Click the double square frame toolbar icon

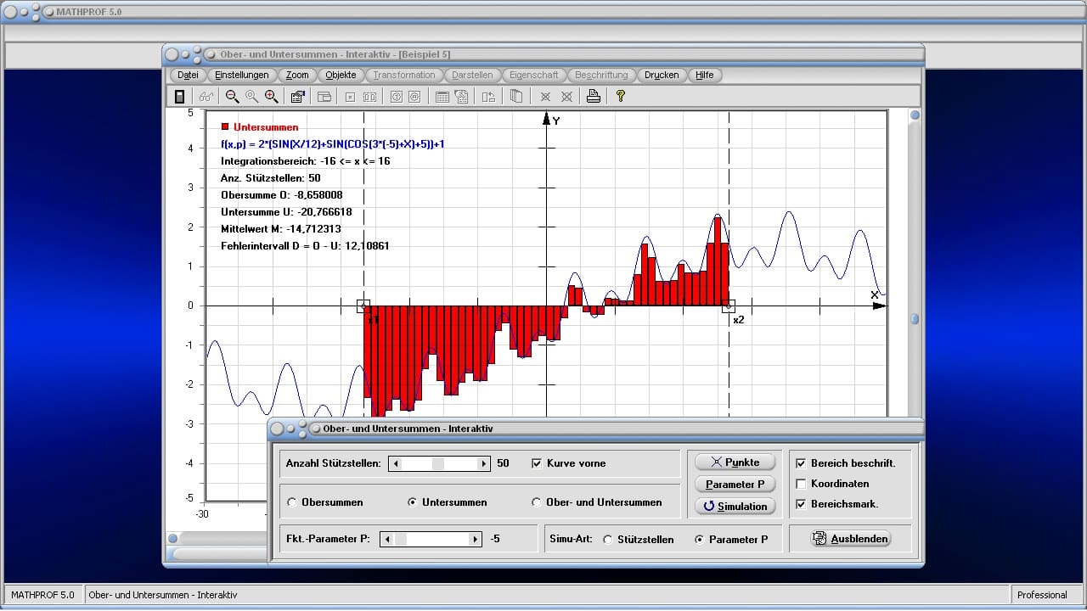pos(369,97)
